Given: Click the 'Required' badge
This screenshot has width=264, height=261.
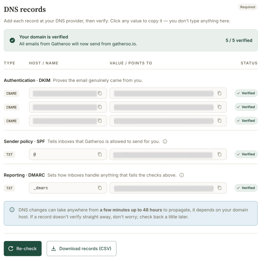Looking at the screenshot, I should coord(247,7).
